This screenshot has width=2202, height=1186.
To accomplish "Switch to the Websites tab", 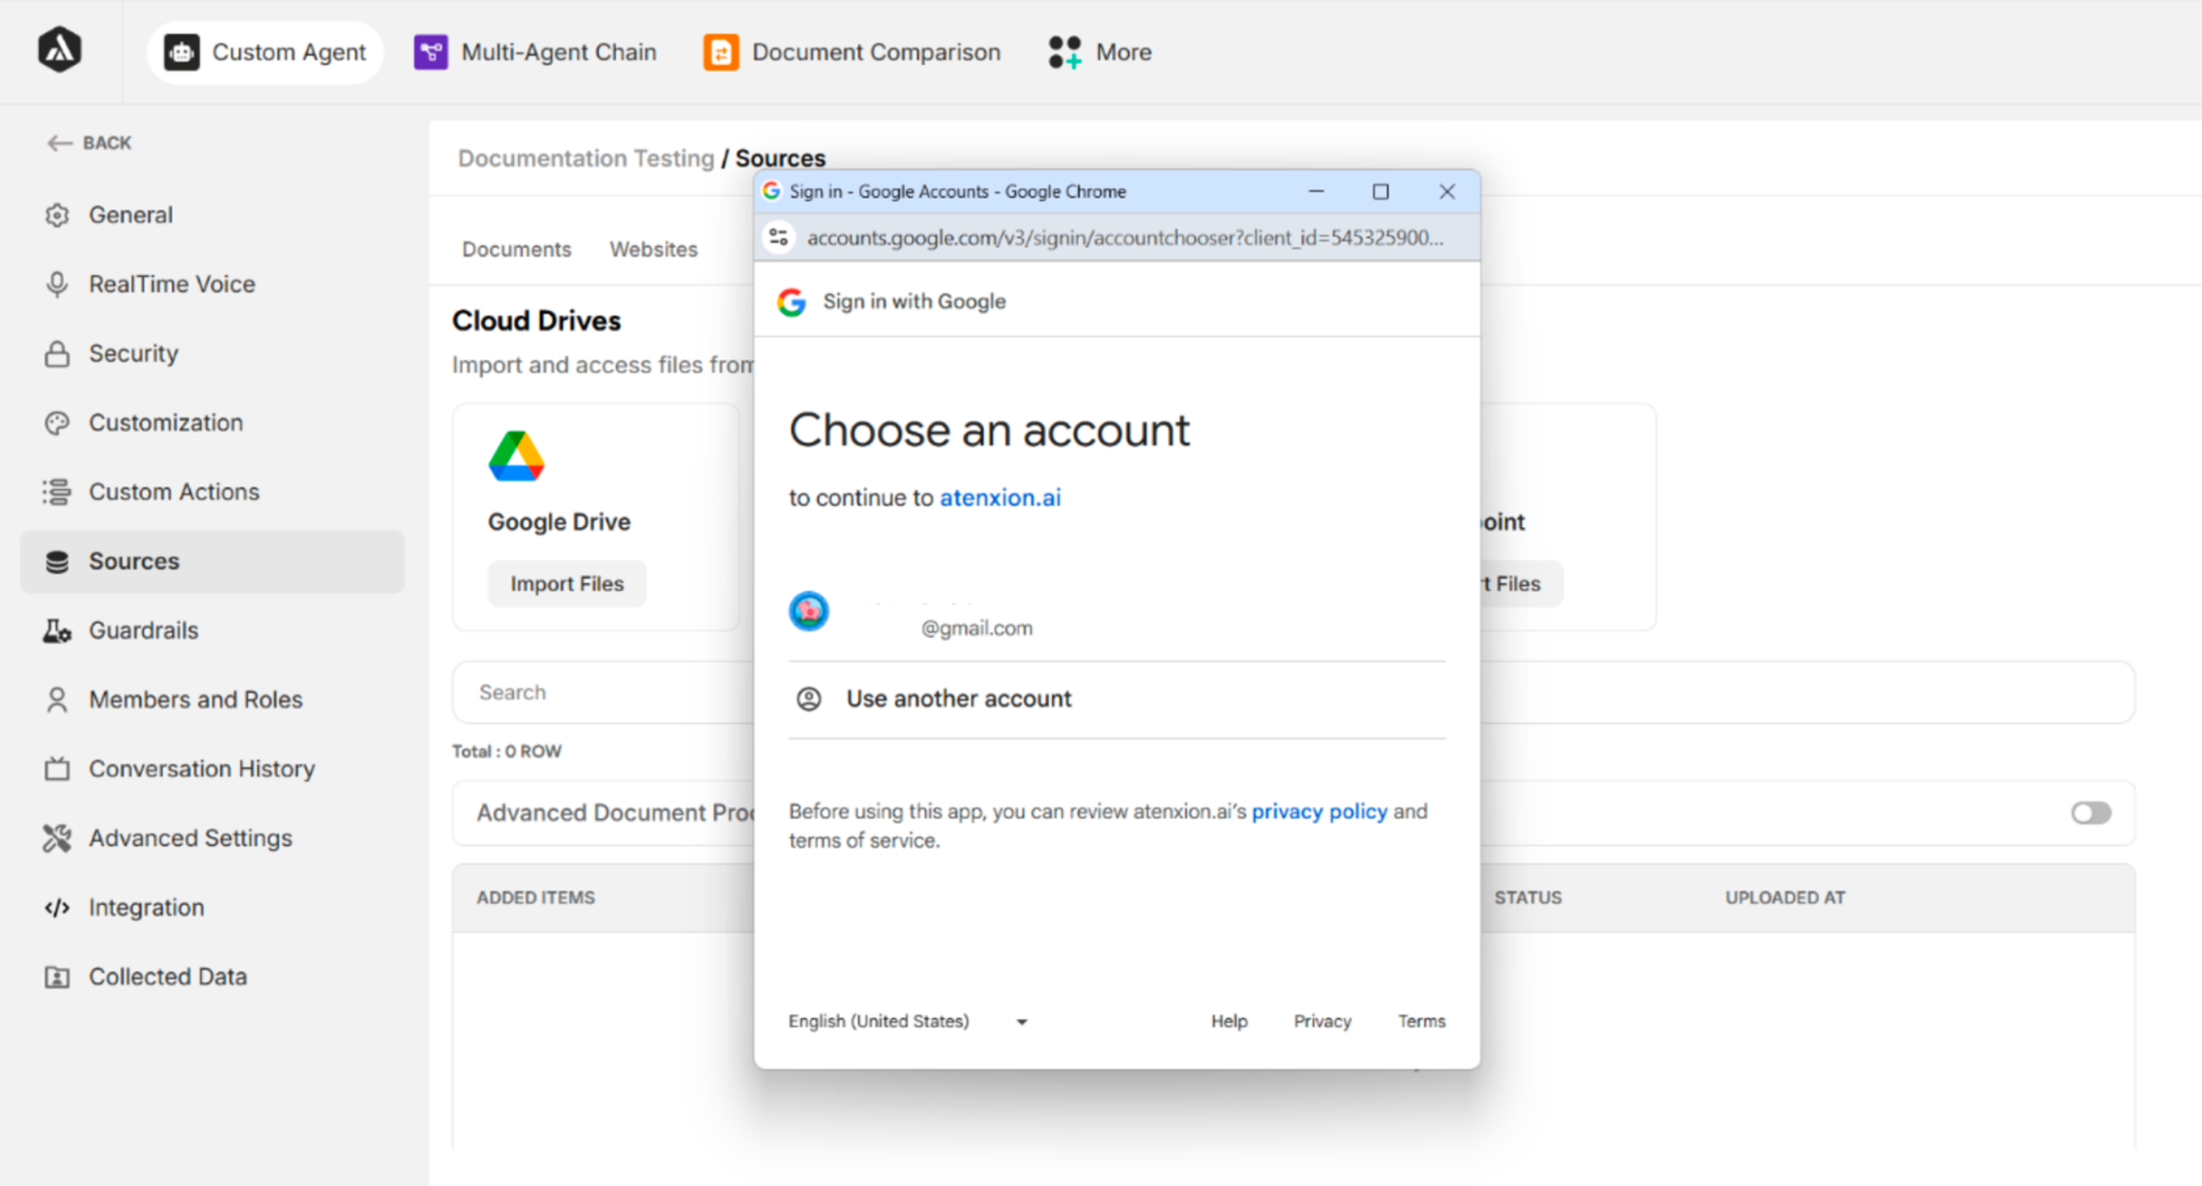I will [x=653, y=249].
